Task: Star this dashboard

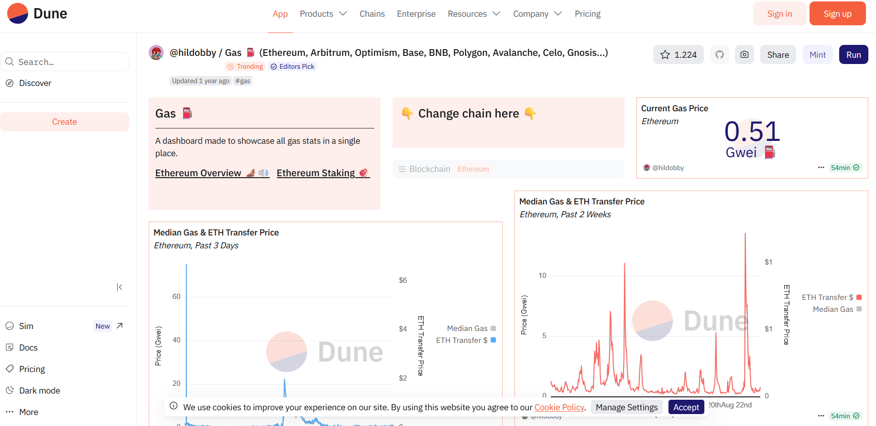Action: [x=678, y=55]
